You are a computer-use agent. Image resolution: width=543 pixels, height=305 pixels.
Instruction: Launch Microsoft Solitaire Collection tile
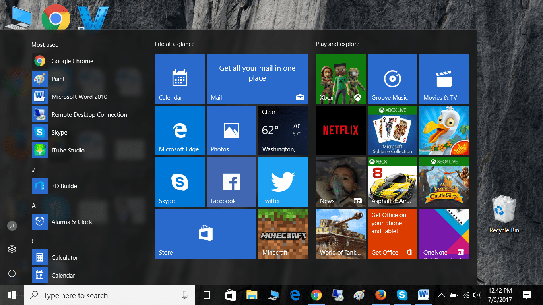392,131
